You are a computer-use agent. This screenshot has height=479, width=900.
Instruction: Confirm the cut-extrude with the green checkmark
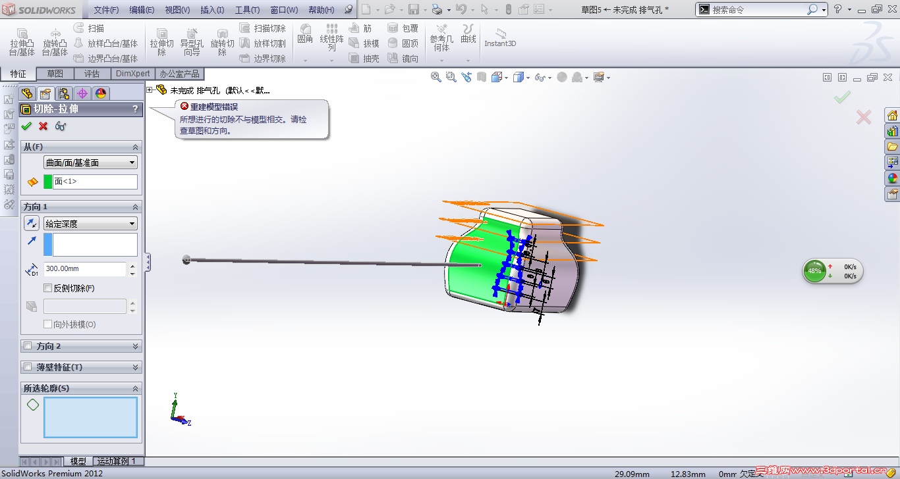point(26,126)
